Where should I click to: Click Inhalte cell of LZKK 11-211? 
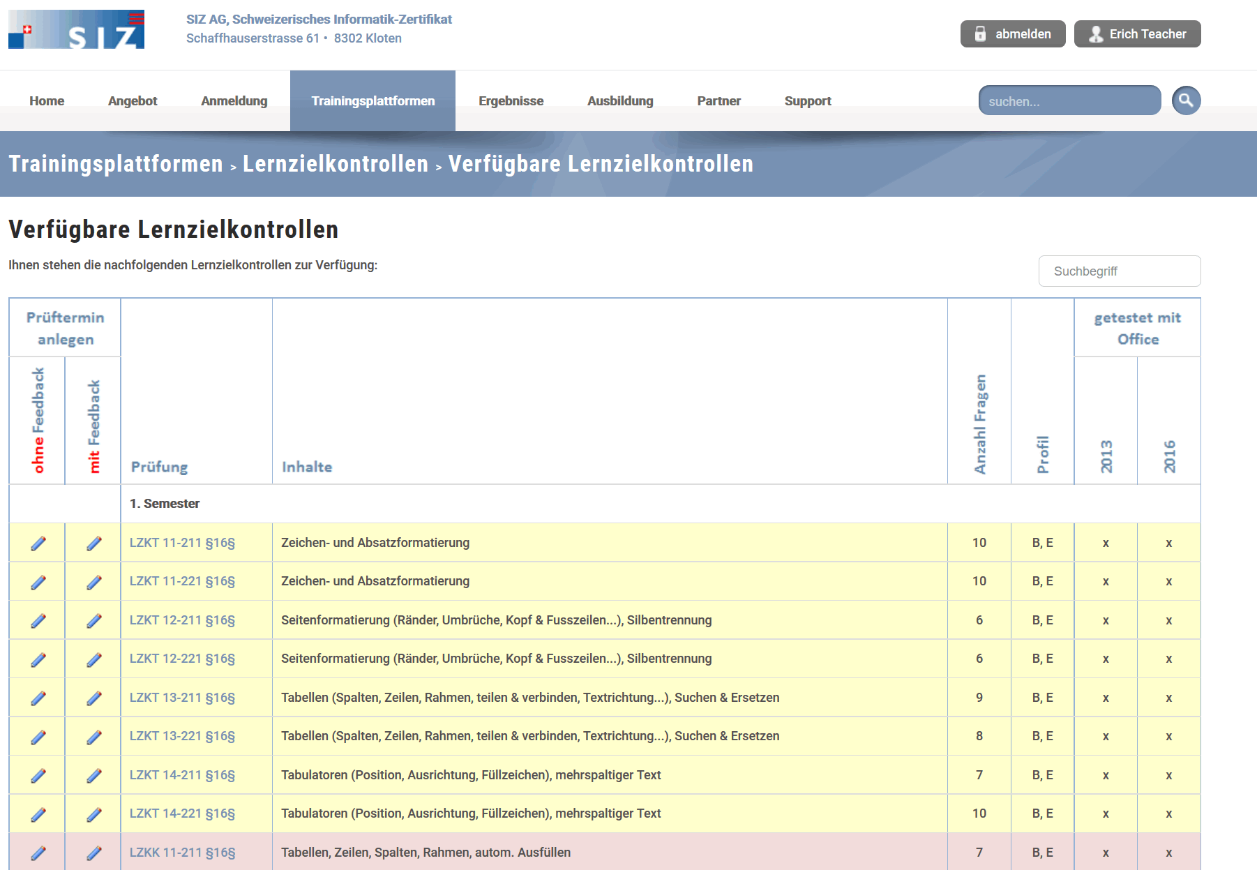pos(610,853)
